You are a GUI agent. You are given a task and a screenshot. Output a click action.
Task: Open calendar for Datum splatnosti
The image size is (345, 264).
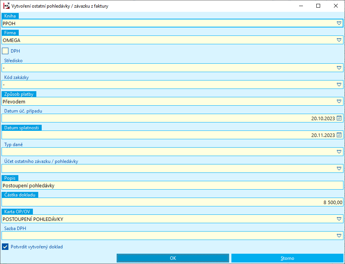339,135
